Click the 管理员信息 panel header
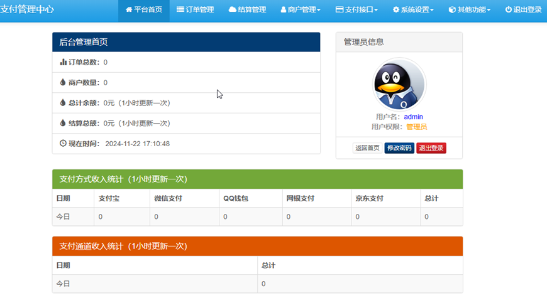The width and height of the screenshot is (547, 298). point(399,42)
